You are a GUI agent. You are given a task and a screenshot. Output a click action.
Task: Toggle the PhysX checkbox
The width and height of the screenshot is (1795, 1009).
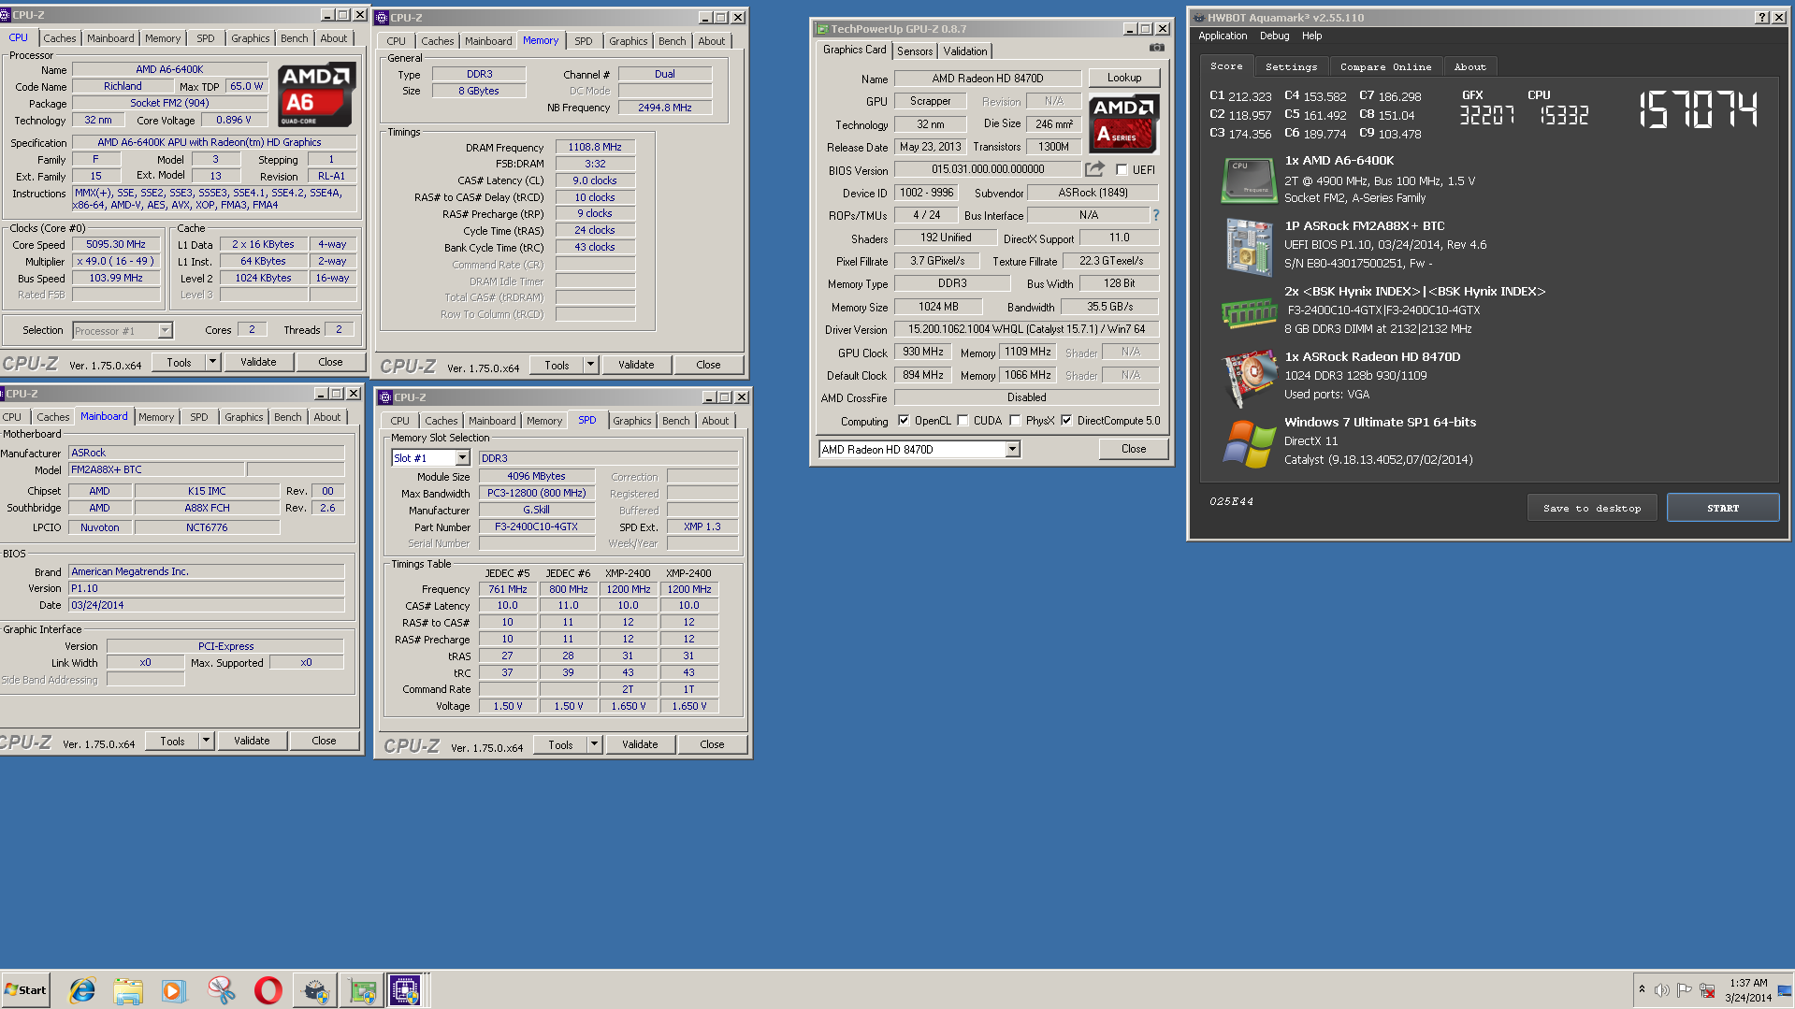(x=1015, y=421)
